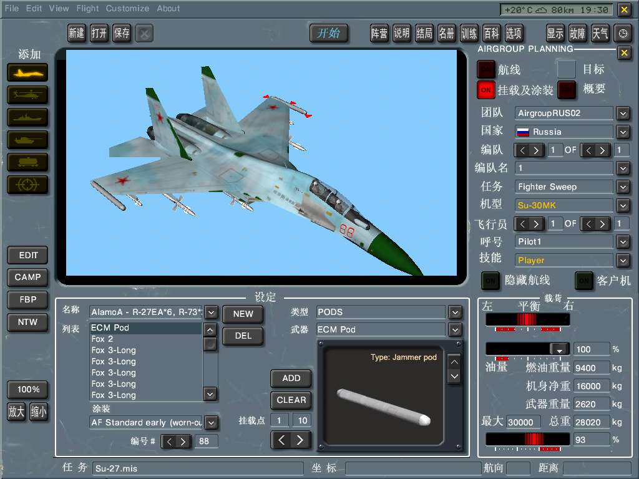
Task: Select Fox 2 in the payload list
Action: (x=146, y=339)
